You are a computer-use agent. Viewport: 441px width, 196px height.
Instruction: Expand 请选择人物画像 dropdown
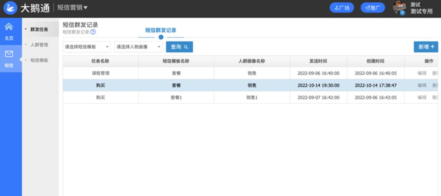click(138, 47)
